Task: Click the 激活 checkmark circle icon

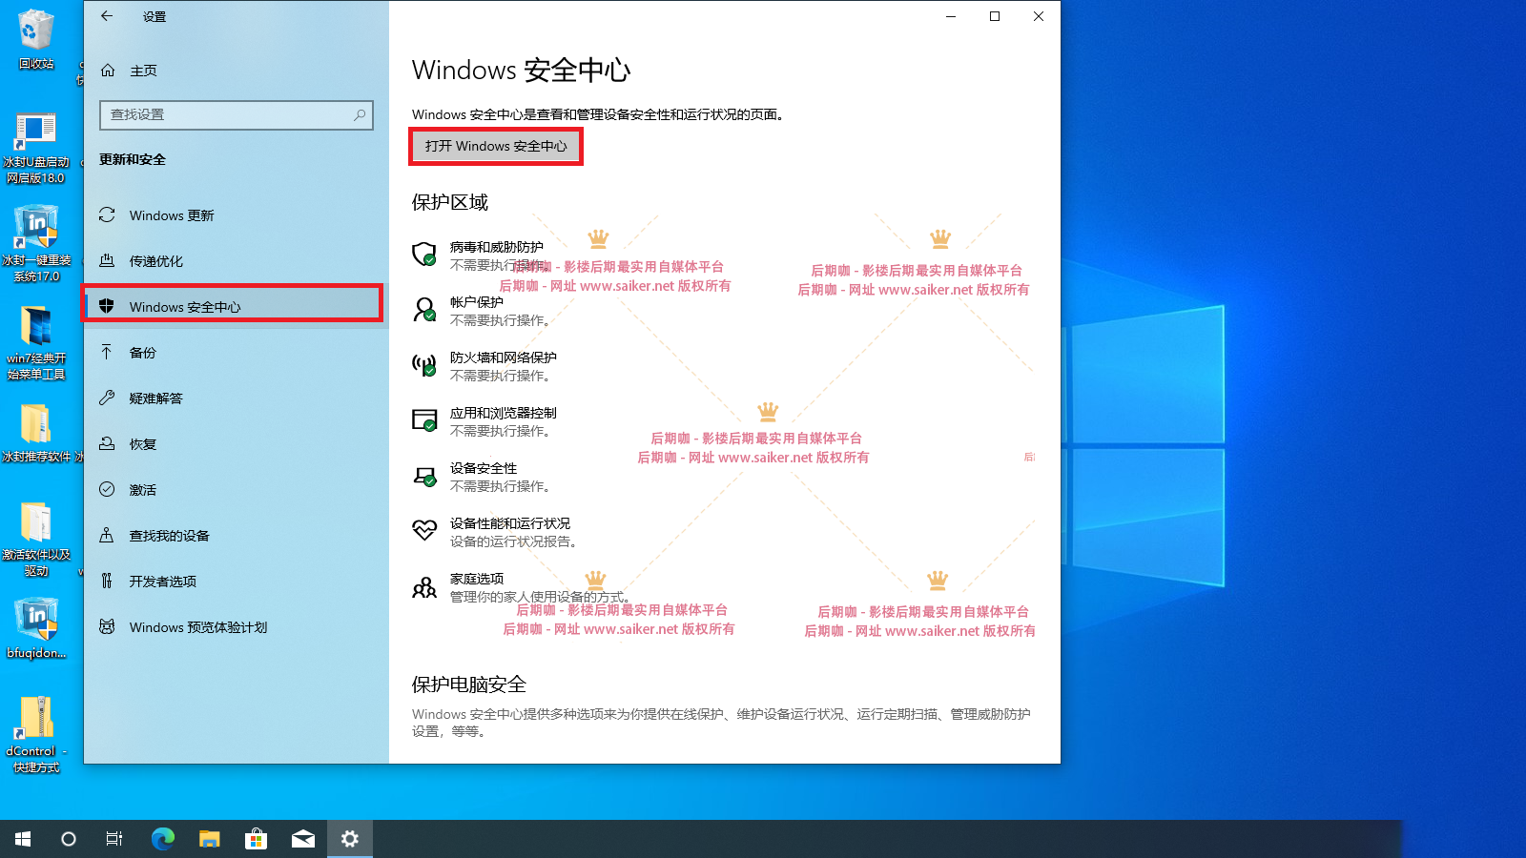Action: (x=107, y=489)
